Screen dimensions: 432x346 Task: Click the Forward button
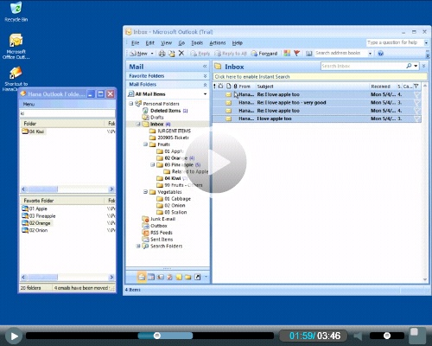[x=264, y=54]
